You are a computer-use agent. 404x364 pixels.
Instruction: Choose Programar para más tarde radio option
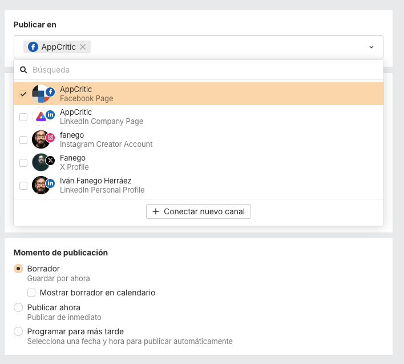tap(18, 331)
